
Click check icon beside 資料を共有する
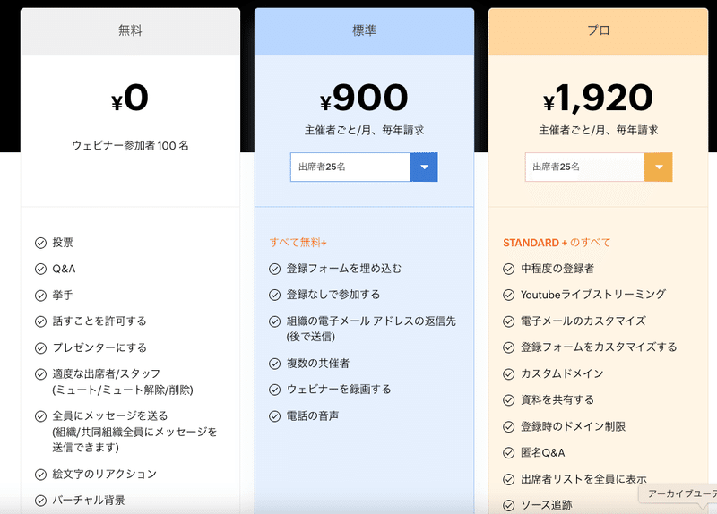click(x=508, y=400)
